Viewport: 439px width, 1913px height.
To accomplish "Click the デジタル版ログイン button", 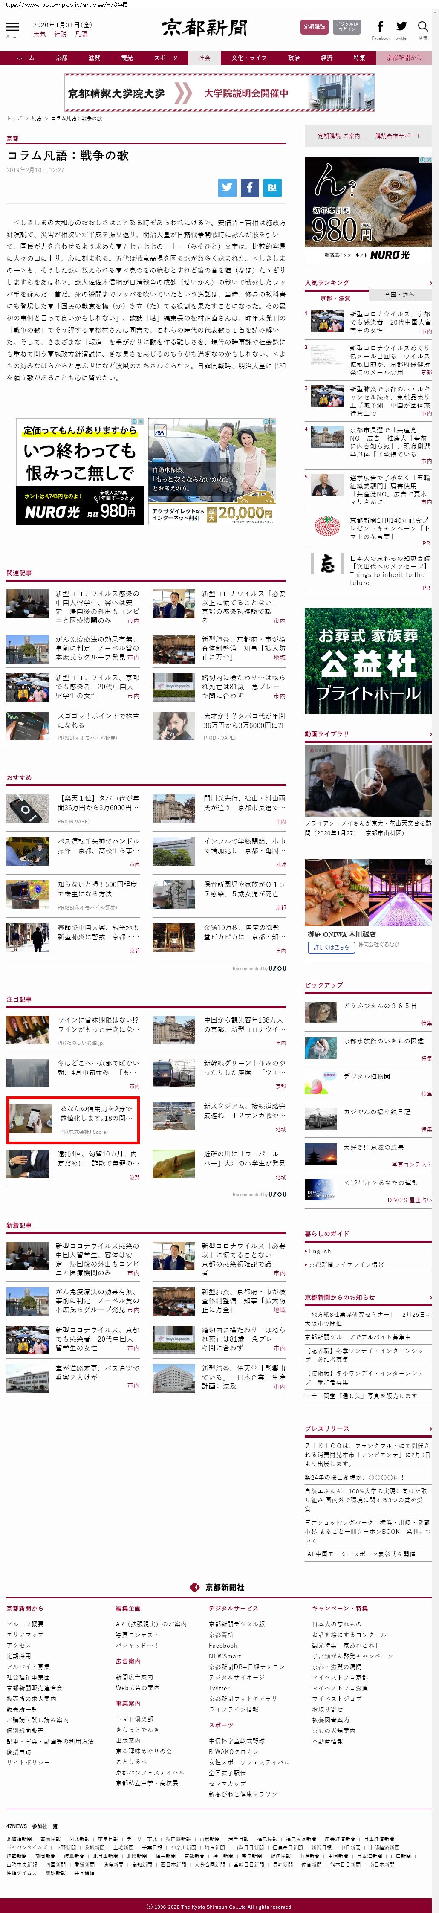I will tap(346, 27).
